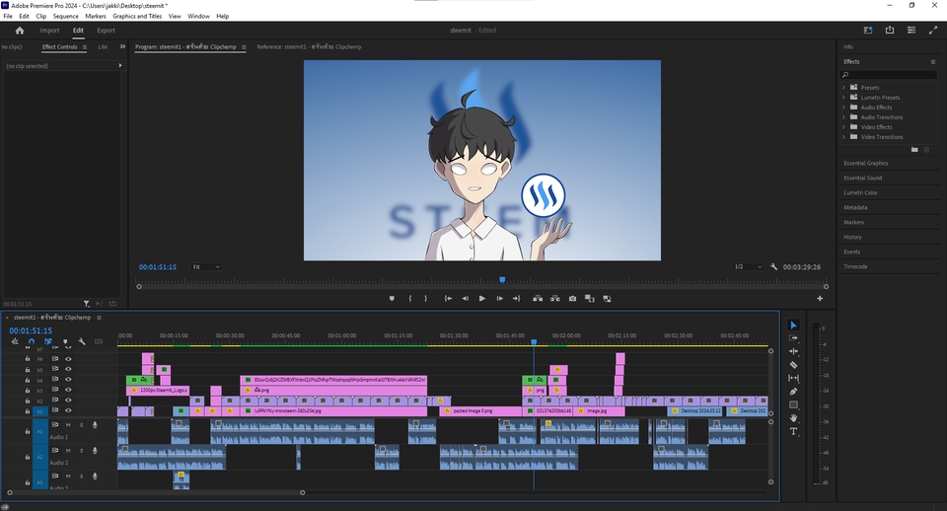Click Go to In point button
Image resolution: width=947 pixels, height=511 pixels.
point(448,298)
